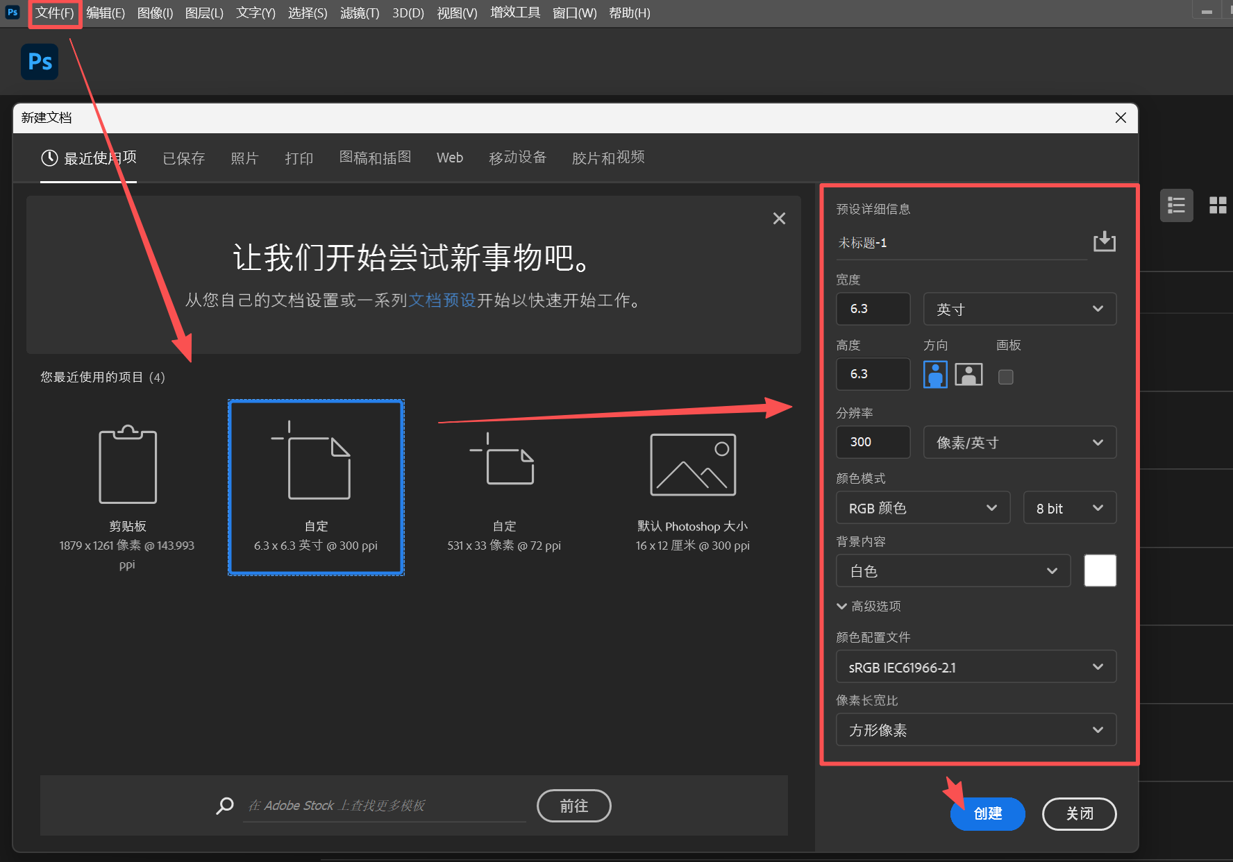Switch to the Web tab

449,158
